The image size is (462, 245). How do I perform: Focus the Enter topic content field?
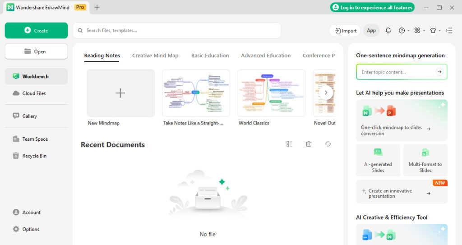(402, 72)
